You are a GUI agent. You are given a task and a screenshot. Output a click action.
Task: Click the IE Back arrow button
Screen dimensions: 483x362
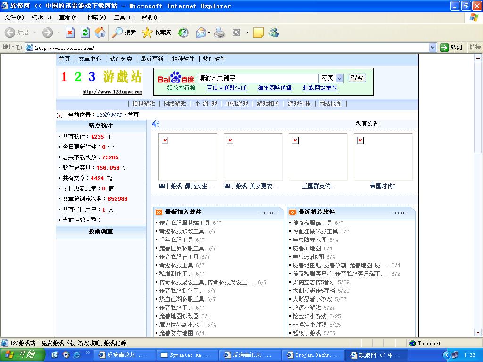[x=10, y=33]
